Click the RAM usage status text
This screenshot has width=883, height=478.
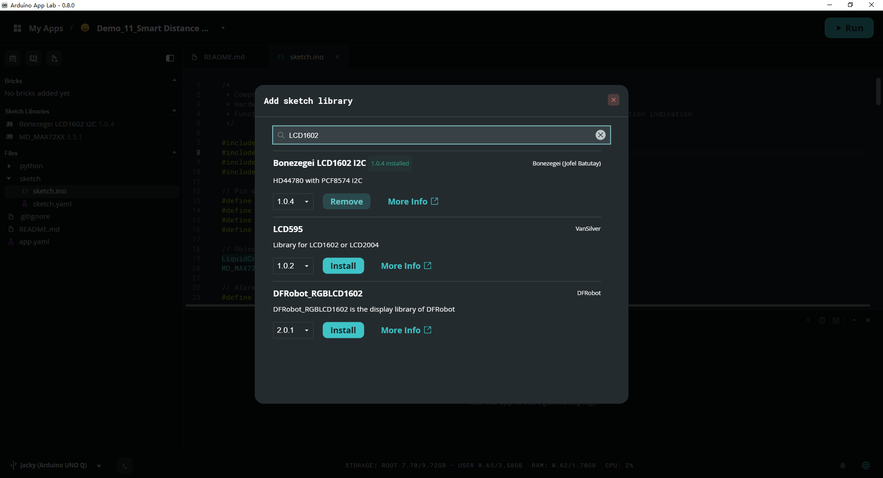coord(564,466)
